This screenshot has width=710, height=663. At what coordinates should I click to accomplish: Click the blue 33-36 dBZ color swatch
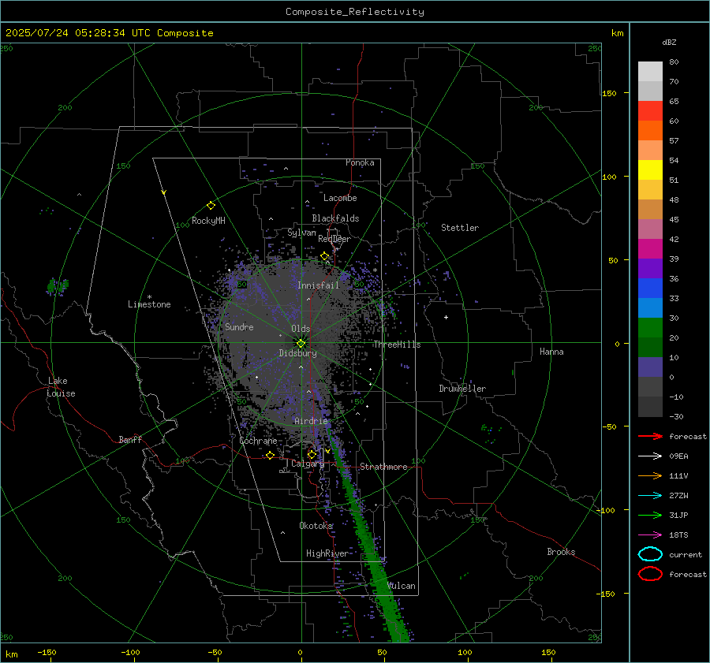(x=650, y=289)
